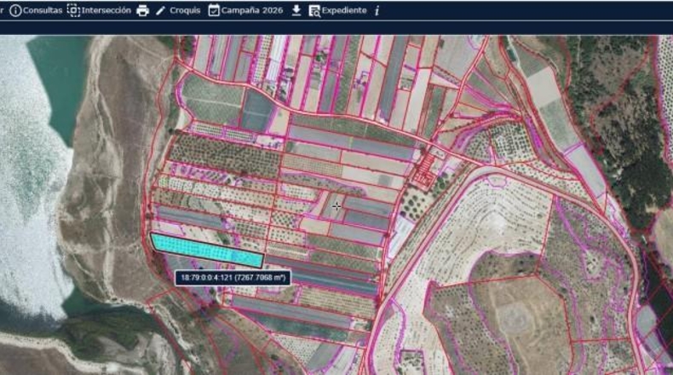The width and height of the screenshot is (673, 375).
Task: Click the download arrow icon
Action: tap(296, 10)
